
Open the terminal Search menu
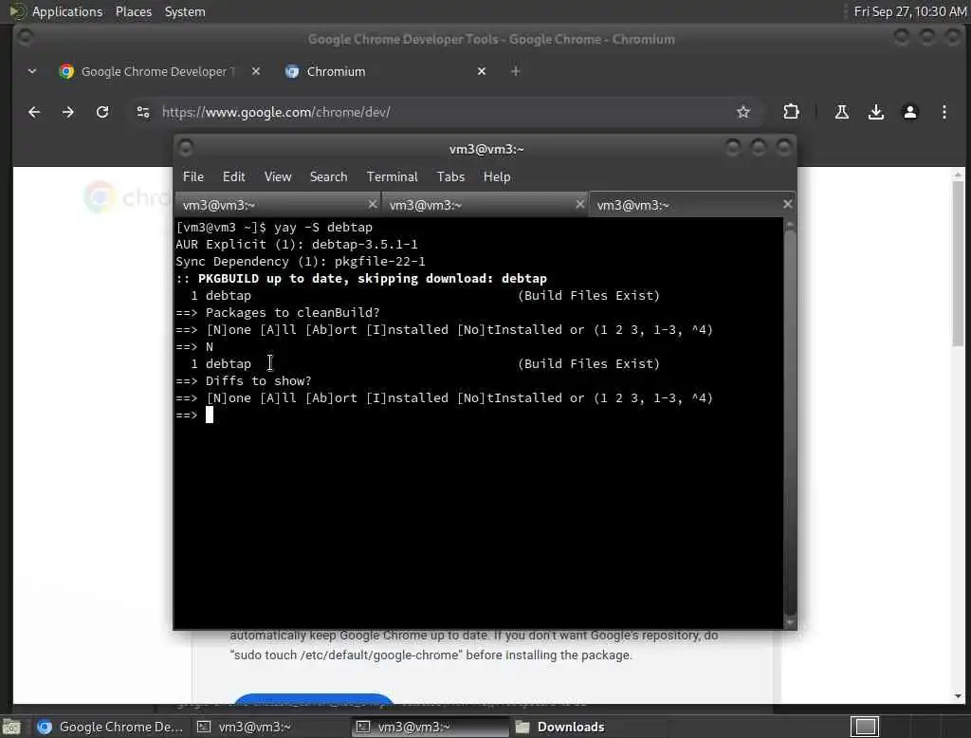pos(328,176)
